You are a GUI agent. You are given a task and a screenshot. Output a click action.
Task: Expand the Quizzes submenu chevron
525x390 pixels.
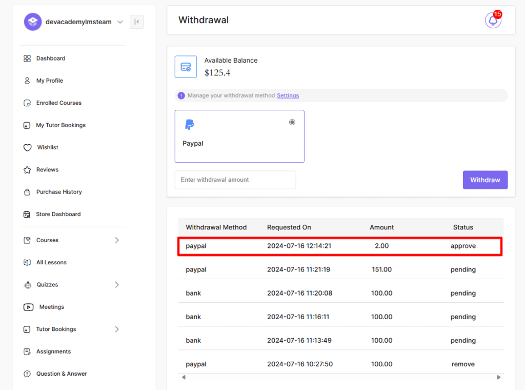117,285
